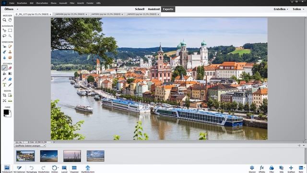Click the Rückgängig undo button
The height and width of the screenshot is (173, 307).
[31, 169]
